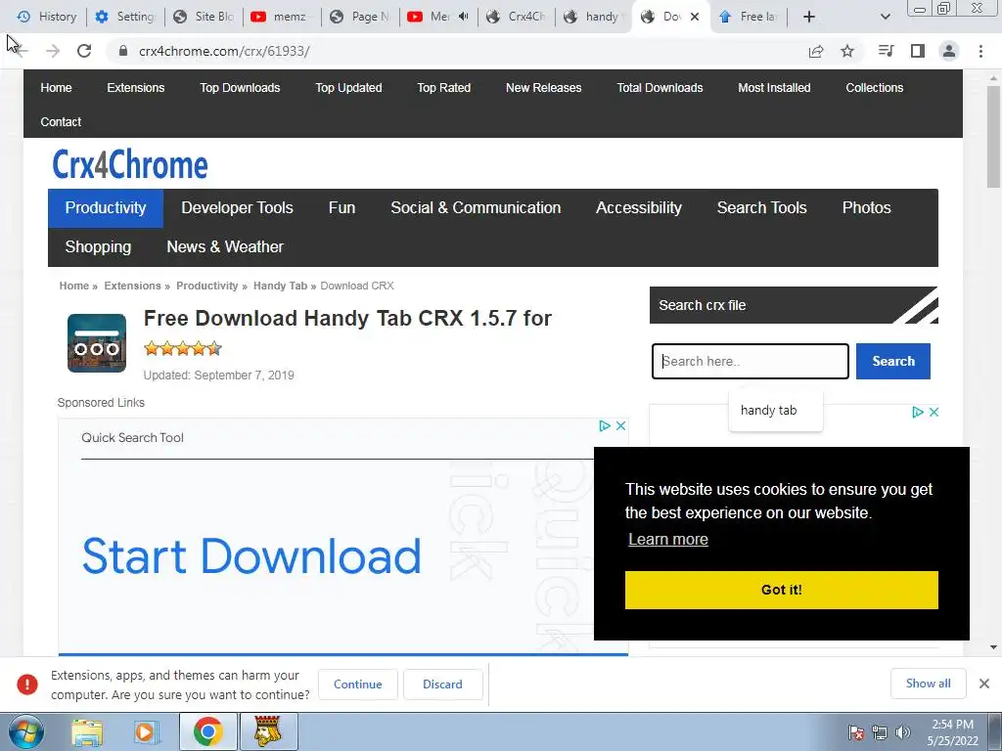Viewport: 1002px width, 751px height.
Task: Open the Contact page
Action: [61, 122]
